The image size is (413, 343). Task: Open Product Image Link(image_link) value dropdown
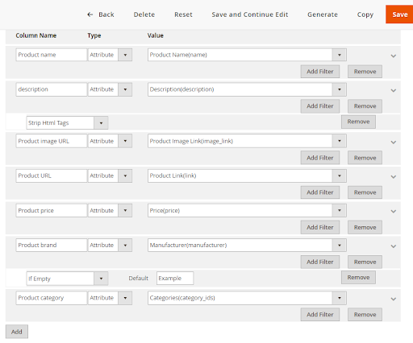(247, 141)
